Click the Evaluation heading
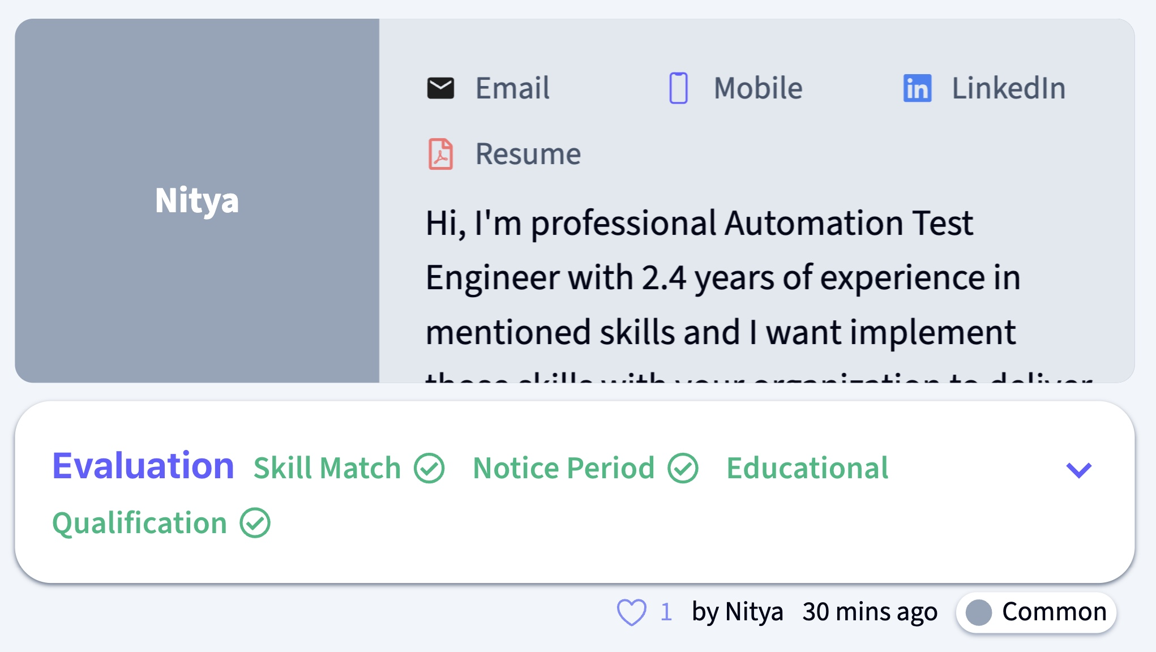This screenshot has width=1156, height=652. click(143, 466)
